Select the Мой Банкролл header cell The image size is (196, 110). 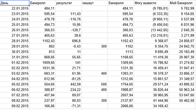[x=183, y=3]
